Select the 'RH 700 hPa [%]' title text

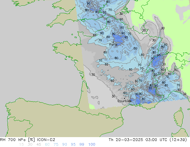pos(17,140)
